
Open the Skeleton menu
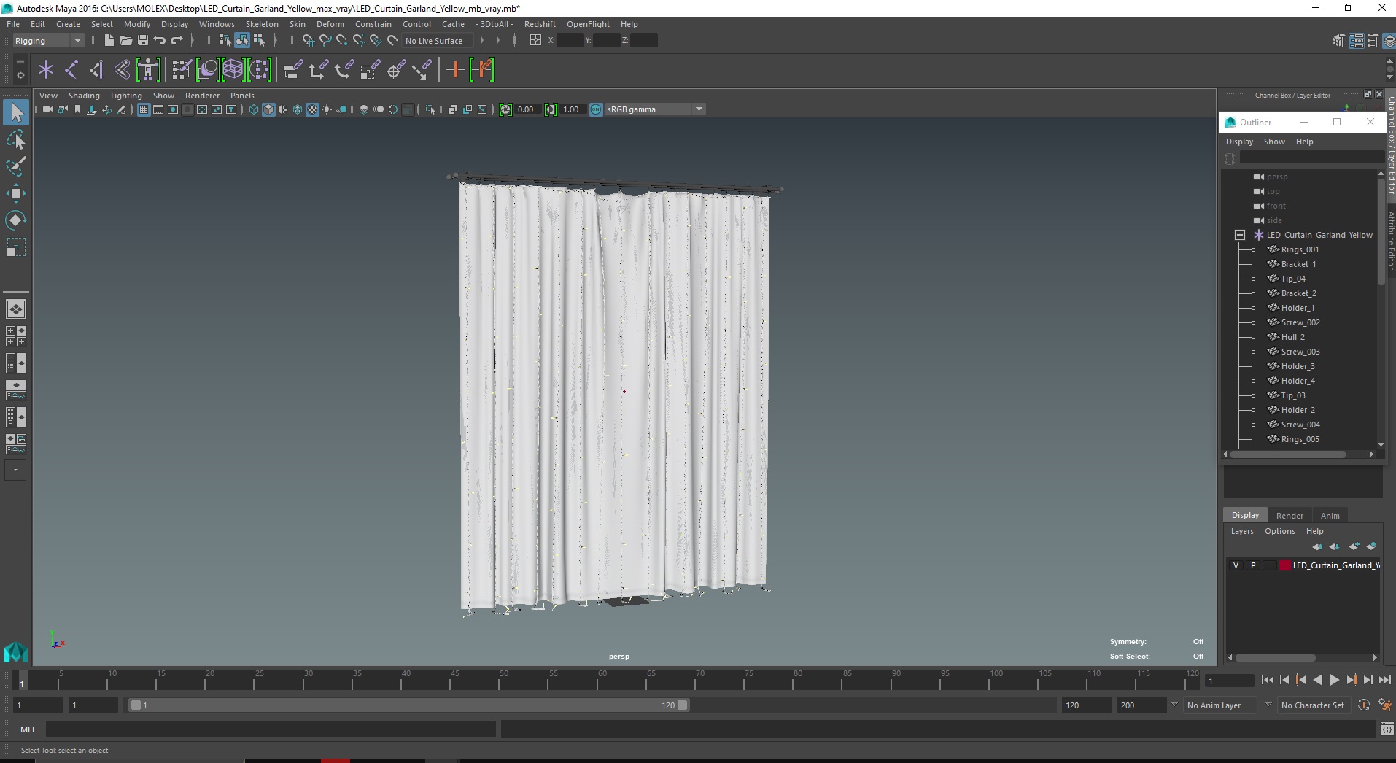pyautogui.click(x=262, y=24)
